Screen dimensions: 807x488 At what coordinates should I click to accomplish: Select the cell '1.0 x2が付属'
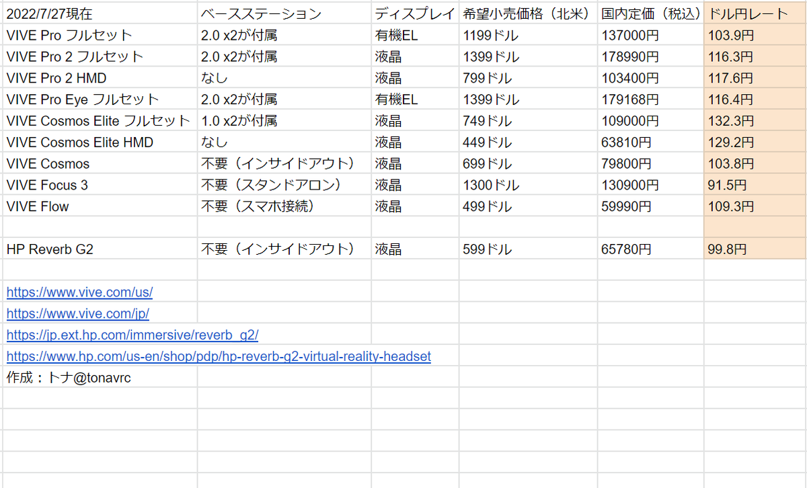[284, 122]
